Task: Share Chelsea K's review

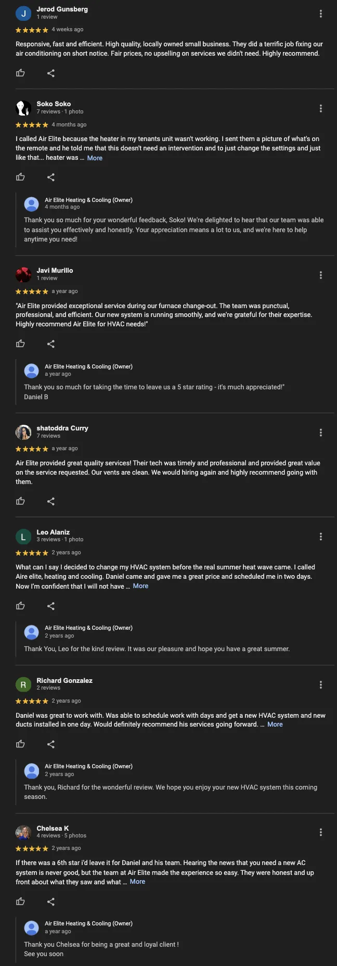Action: 50,901
